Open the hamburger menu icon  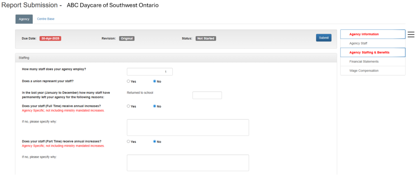411,35
